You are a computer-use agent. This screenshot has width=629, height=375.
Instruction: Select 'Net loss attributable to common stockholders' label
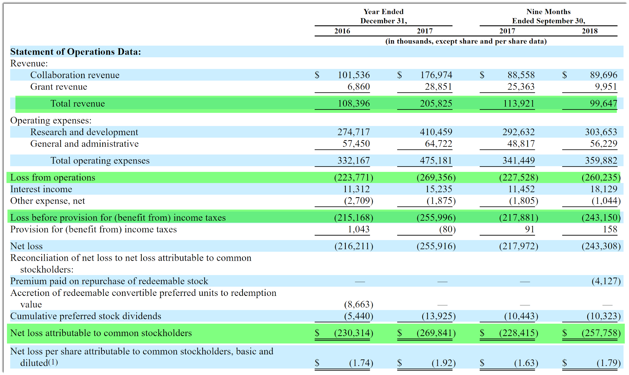101,333
